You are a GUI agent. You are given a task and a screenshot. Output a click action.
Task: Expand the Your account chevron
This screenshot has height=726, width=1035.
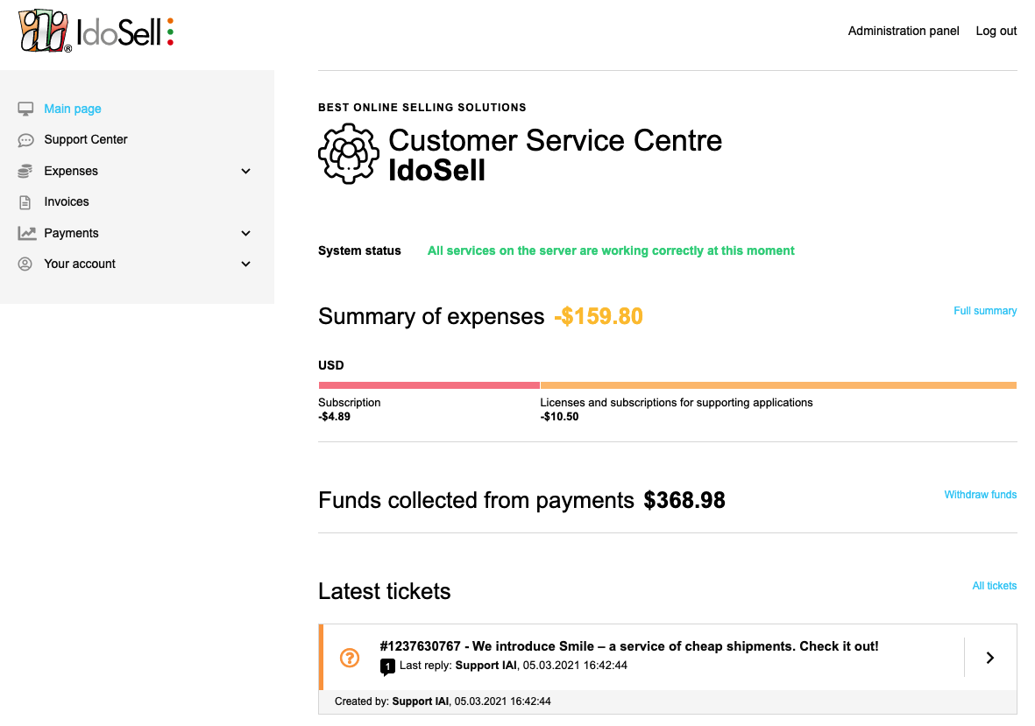[245, 264]
